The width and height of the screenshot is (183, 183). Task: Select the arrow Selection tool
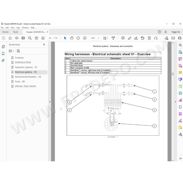(x=65, y=38)
